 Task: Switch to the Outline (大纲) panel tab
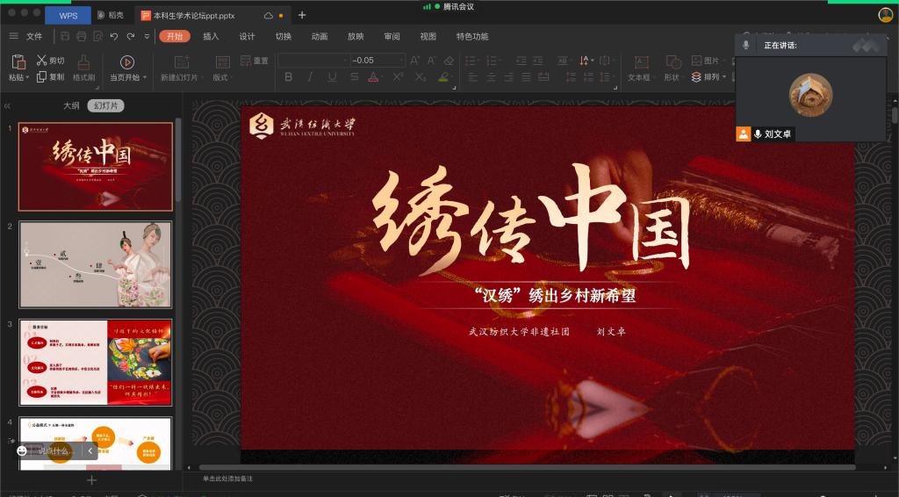[x=70, y=105]
